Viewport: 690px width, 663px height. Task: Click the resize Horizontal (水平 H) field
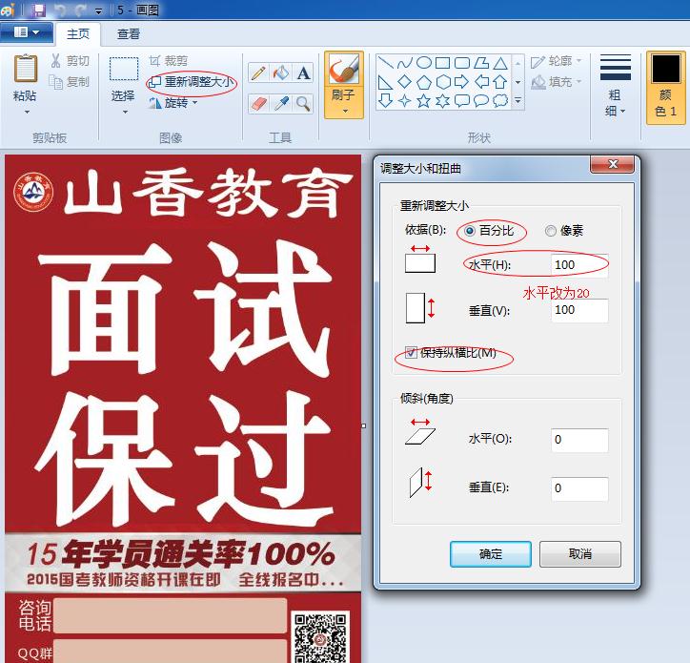(579, 265)
